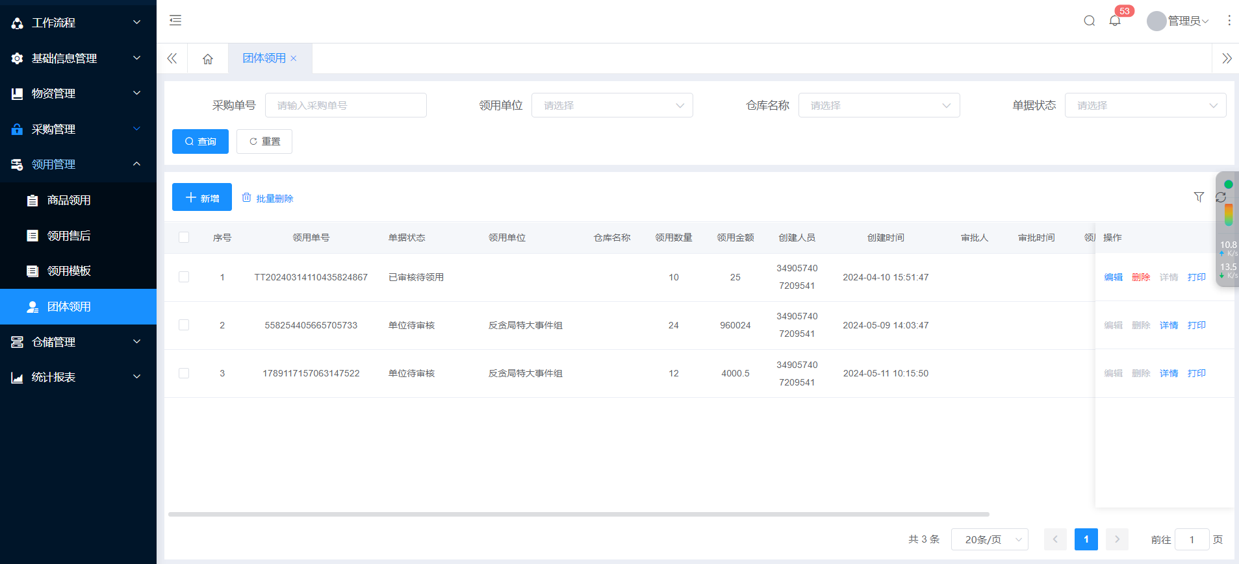The width and height of the screenshot is (1239, 564).
Task: Check row 1 checkbox TT20240314110435824867
Action: (x=184, y=277)
